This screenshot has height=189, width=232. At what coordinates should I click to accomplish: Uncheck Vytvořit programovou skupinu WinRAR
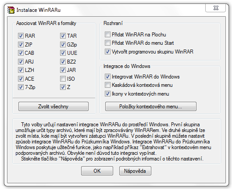[107, 52]
